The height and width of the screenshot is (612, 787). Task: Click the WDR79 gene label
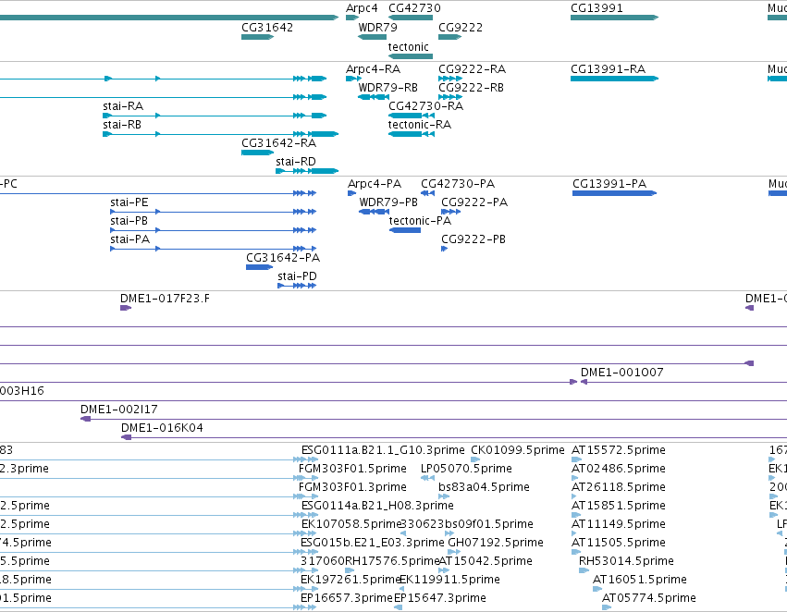pos(377,27)
